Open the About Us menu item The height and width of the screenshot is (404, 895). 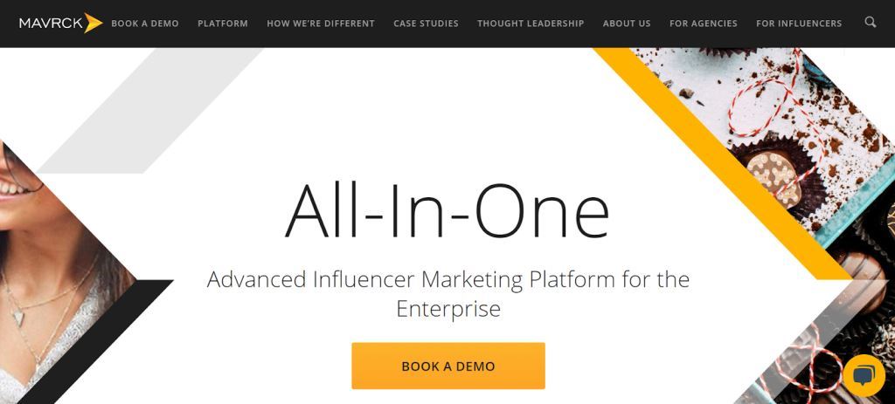[x=627, y=24]
